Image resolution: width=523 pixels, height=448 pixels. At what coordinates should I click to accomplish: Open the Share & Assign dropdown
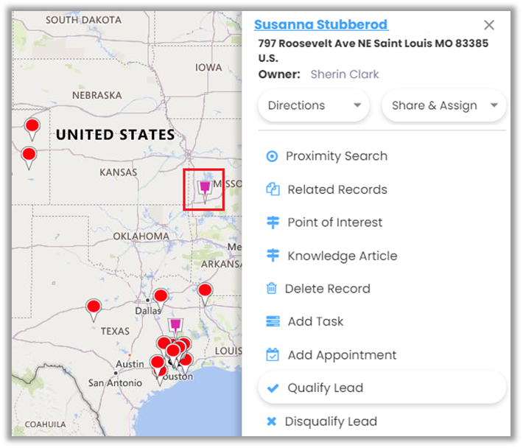point(444,105)
